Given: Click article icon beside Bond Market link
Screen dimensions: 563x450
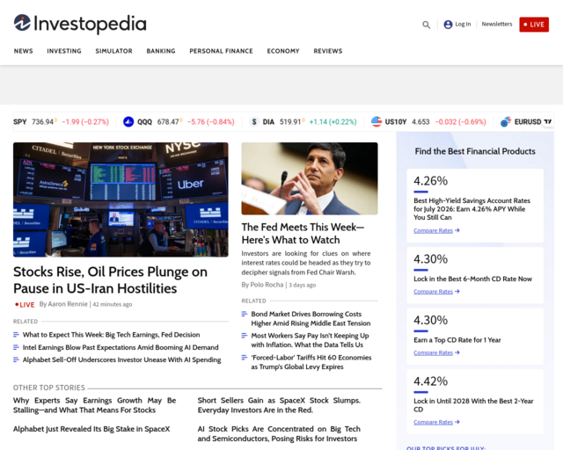Looking at the screenshot, I should pos(245,314).
